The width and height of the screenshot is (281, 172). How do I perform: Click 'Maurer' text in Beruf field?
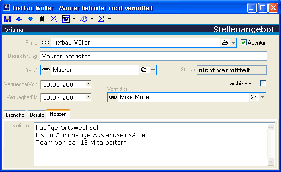[x=62, y=70]
